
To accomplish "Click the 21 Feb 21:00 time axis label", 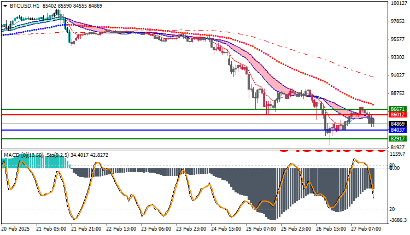I will [86, 229].
